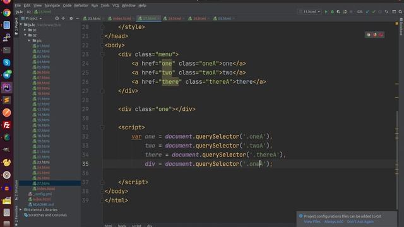Open the Project view selector dropdown
The image size is (404, 227).
coord(32,18)
